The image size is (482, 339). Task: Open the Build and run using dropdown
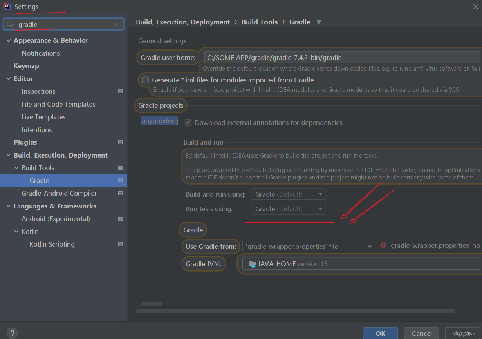[x=289, y=194]
